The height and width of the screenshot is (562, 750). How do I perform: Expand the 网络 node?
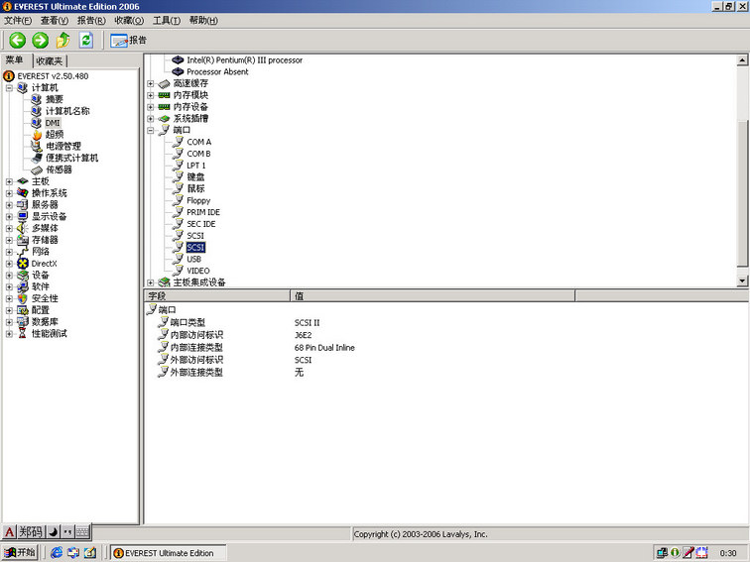[x=9, y=252]
